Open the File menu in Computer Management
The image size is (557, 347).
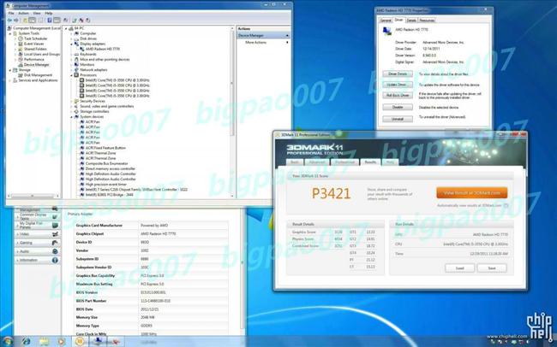pyautogui.click(x=11, y=13)
